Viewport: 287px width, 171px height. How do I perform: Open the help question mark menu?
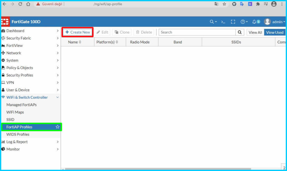[x=244, y=22]
